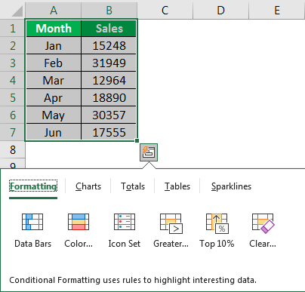Select column C header
The height and width of the screenshot is (292, 305).
(x=165, y=11)
